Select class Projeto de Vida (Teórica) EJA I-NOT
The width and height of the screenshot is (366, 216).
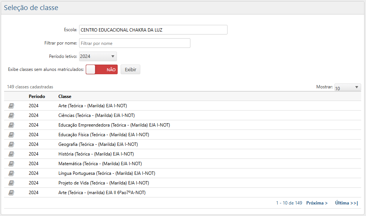pyautogui.click(x=104, y=183)
